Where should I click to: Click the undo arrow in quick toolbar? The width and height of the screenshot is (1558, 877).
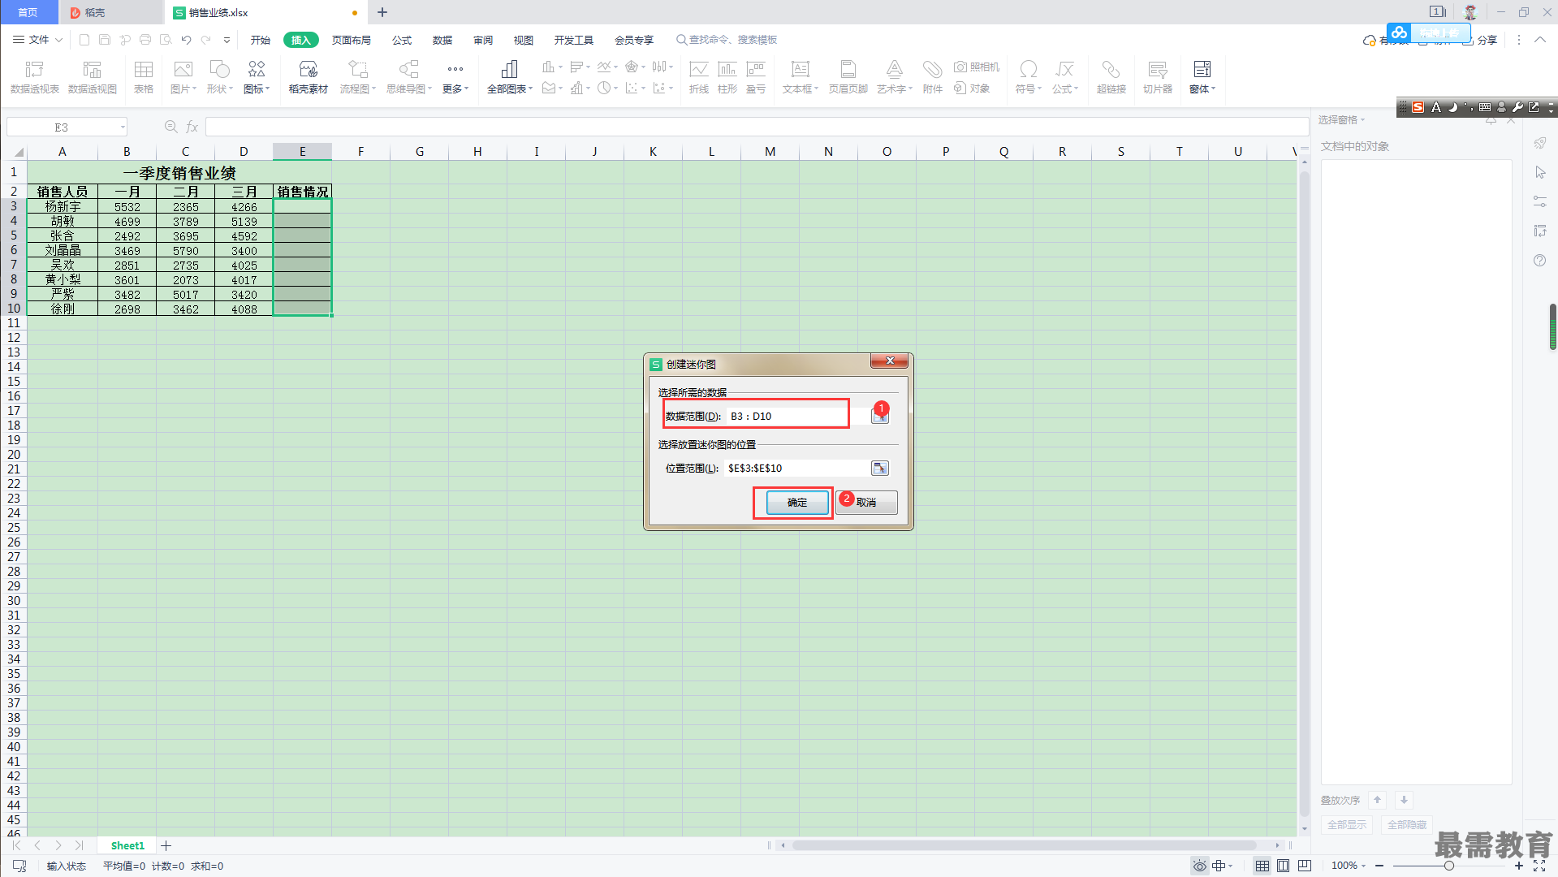tap(186, 40)
